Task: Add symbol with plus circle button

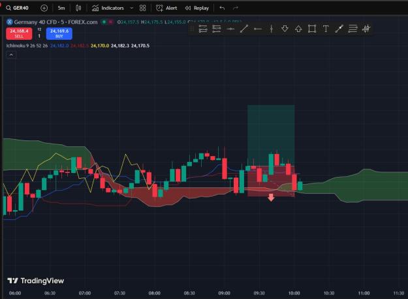Action: click(44, 8)
